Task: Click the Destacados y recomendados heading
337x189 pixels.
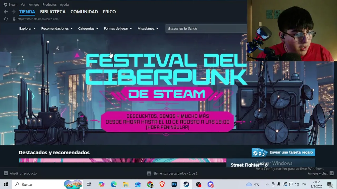Action: (x=54, y=153)
